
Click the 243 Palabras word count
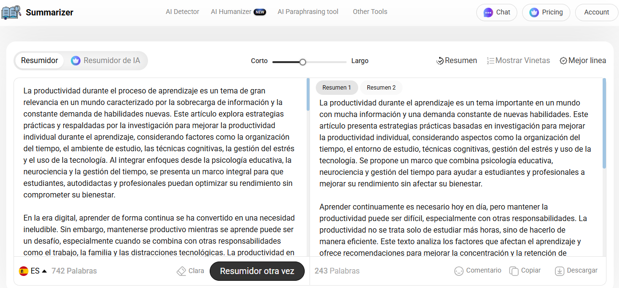click(x=337, y=271)
